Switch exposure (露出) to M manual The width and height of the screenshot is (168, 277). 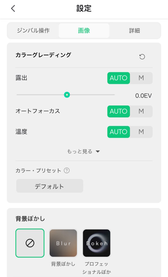pos(141,78)
